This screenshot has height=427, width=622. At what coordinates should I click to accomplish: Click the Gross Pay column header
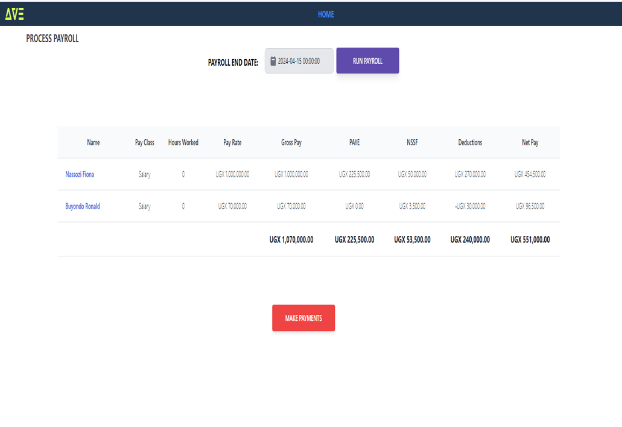pyautogui.click(x=290, y=143)
